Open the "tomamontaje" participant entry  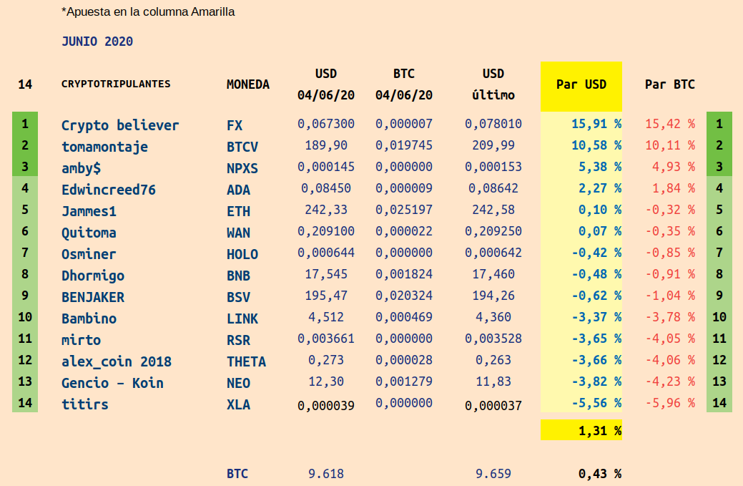[104, 147]
